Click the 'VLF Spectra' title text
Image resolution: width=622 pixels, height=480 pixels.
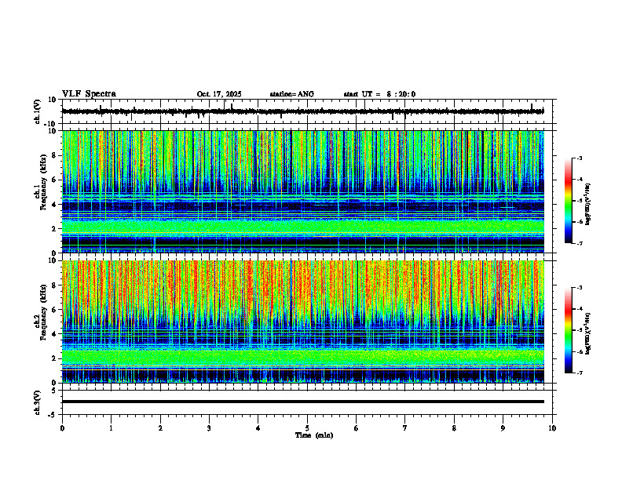tap(89, 94)
